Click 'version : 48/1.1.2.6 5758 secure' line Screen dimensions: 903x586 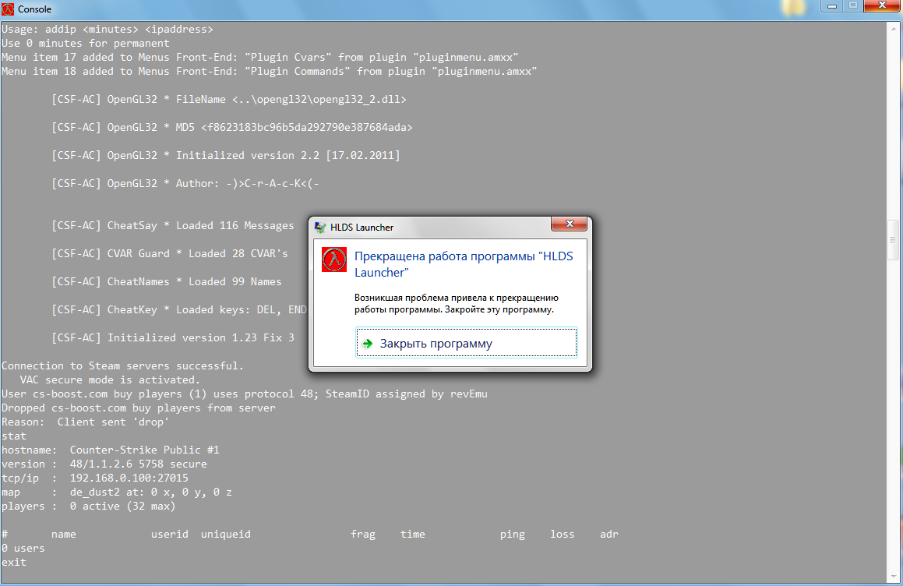point(104,464)
